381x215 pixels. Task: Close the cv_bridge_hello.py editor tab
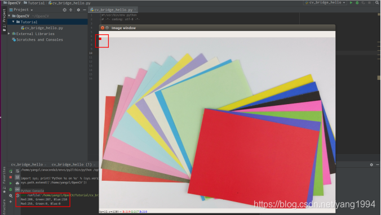[x=135, y=10]
